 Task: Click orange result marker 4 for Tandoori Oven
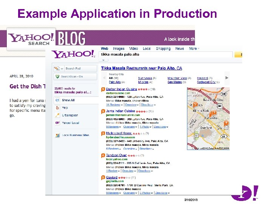coord(103,155)
